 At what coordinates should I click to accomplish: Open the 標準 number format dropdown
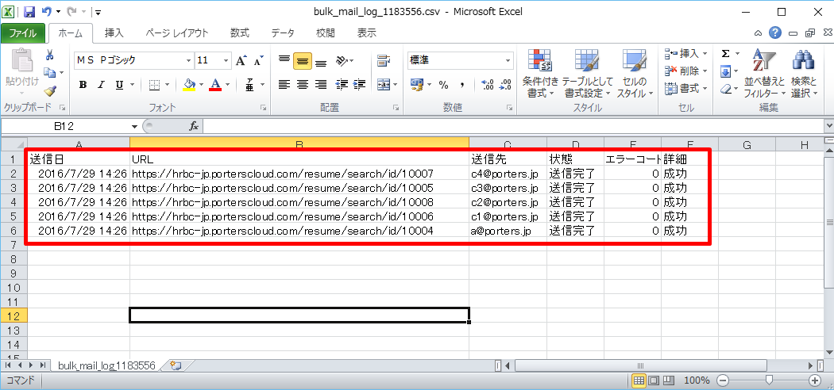pyautogui.click(x=508, y=60)
